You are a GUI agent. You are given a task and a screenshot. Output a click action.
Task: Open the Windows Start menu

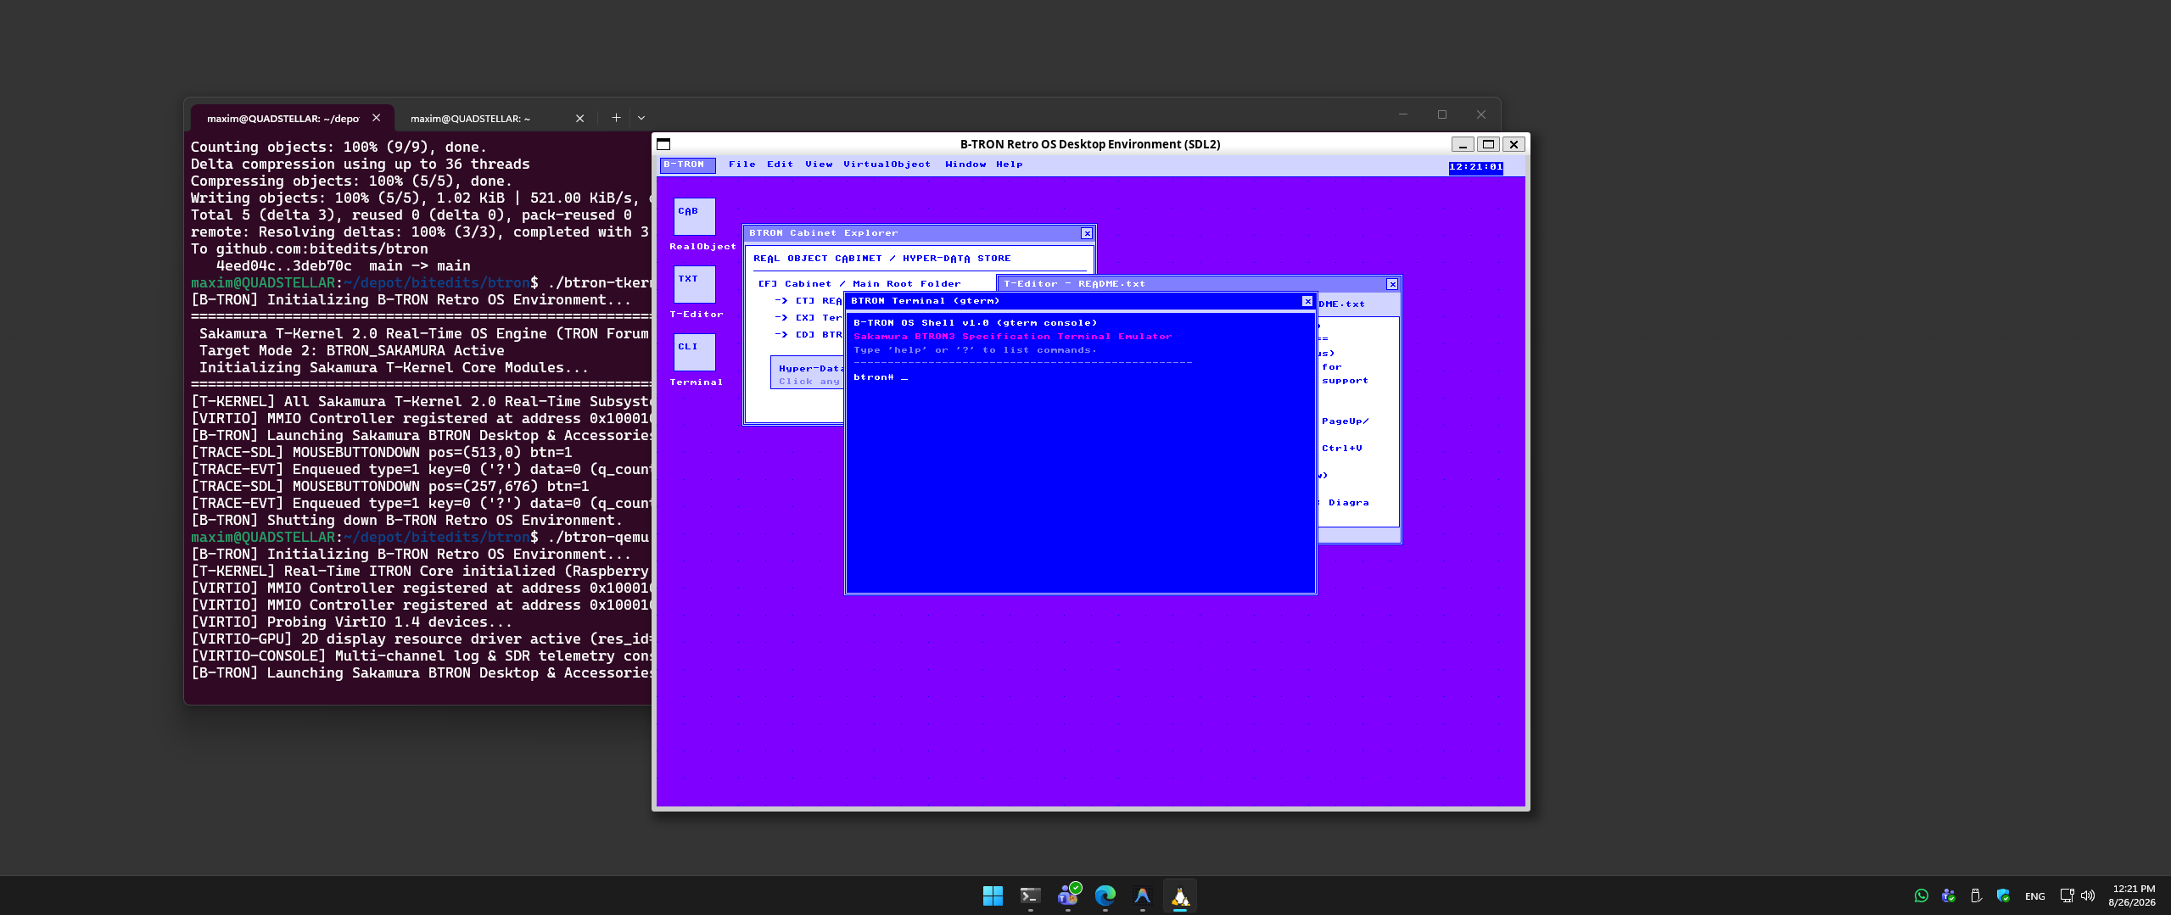click(x=993, y=895)
